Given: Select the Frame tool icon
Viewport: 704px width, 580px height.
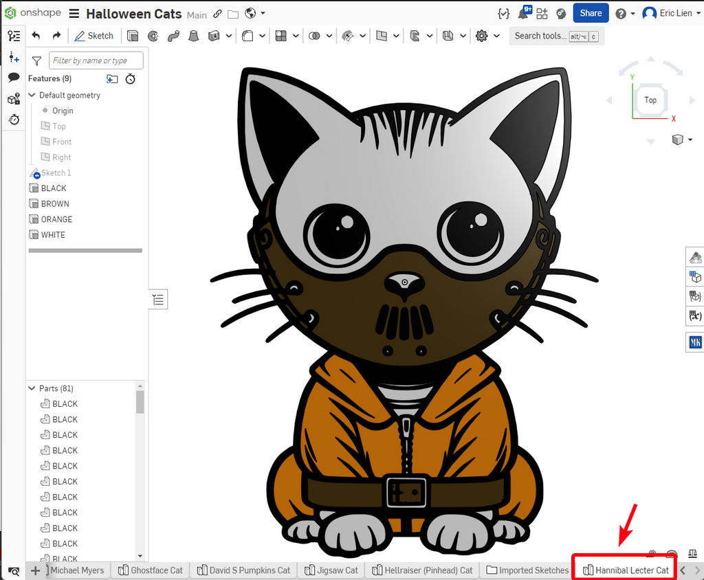Looking at the screenshot, I should [448, 36].
